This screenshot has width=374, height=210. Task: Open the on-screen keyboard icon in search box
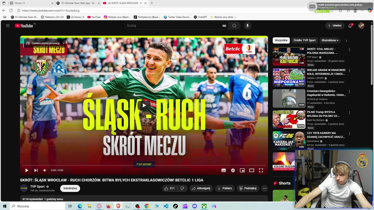click(224, 26)
